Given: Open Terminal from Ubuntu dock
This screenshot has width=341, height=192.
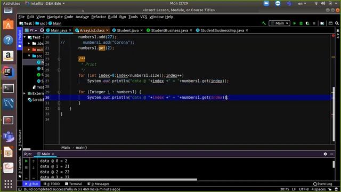Looking at the screenshot, I should 8,89.
